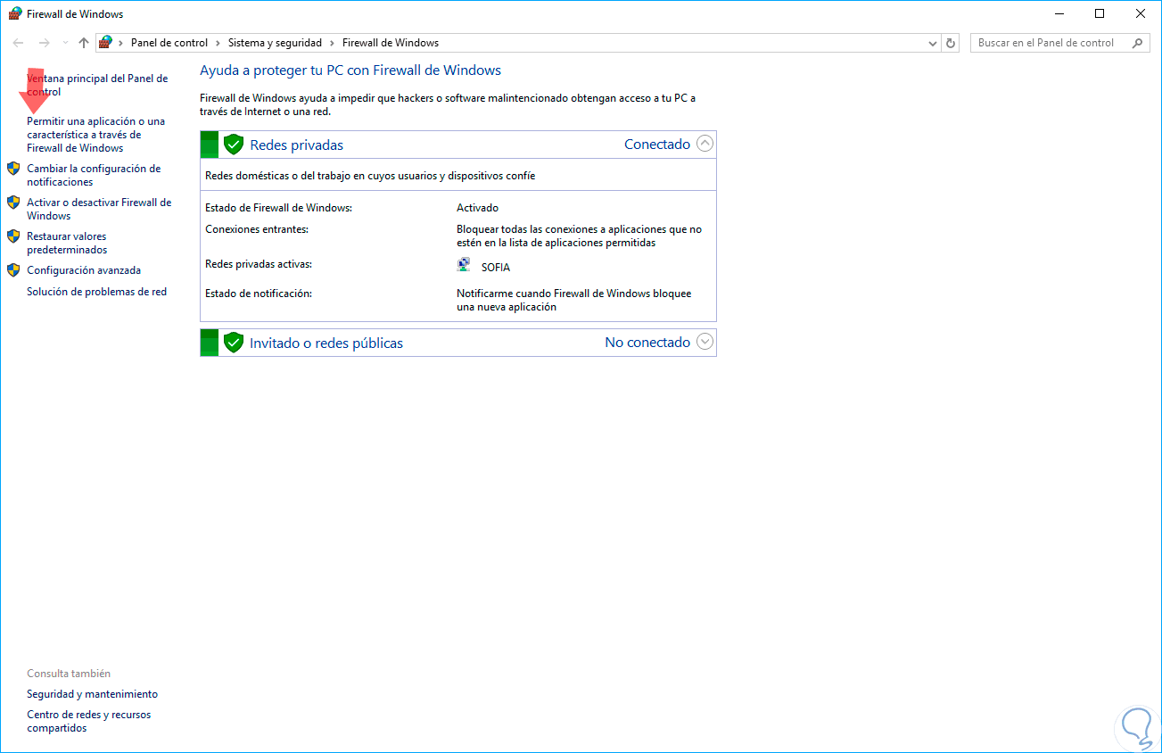
Task: Click the Activado firewall state value
Action: (477, 208)
